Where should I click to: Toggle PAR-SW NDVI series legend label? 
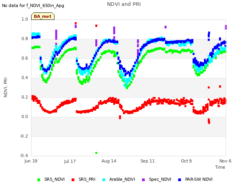pos(199,179)
